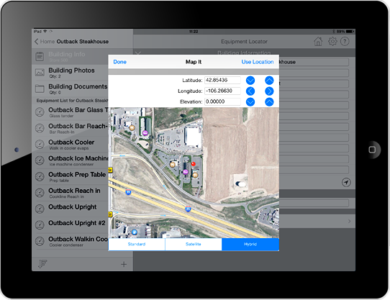Screen dimensions: 390x300
Task: Select Outback Prep Table row
Action: click(70, 177)
